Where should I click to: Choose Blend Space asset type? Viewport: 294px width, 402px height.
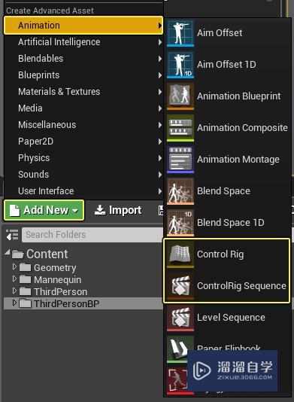click(x=227, y=191)
